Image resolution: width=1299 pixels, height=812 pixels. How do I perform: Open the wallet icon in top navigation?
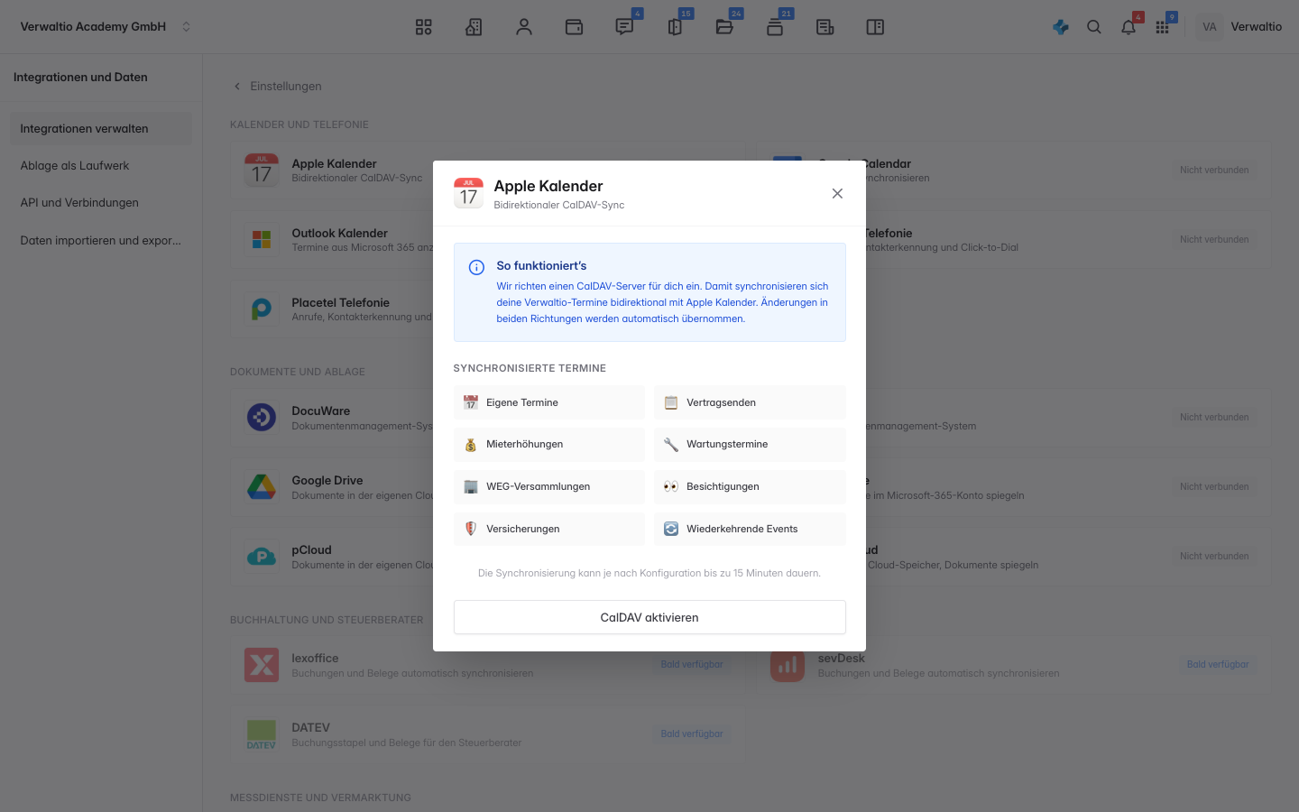574,27
